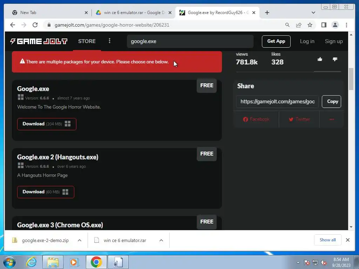The height and width of the screenshot is (269, 359).
Task: Click the scrollbar down arrow
Action: 351,227
